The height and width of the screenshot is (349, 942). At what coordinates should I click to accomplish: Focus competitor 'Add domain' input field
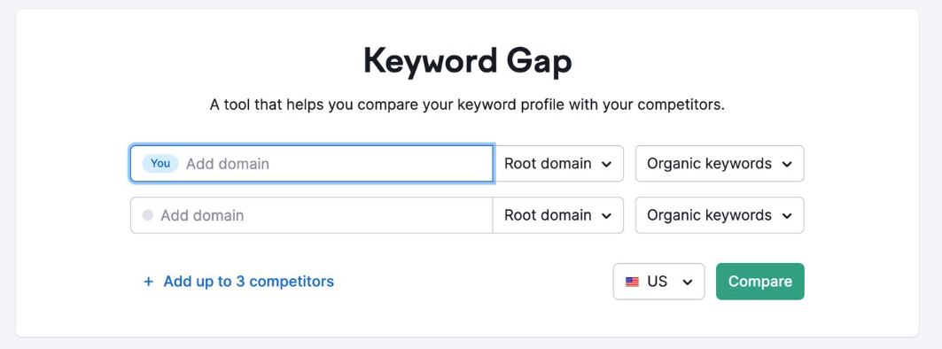click(312, 215)
